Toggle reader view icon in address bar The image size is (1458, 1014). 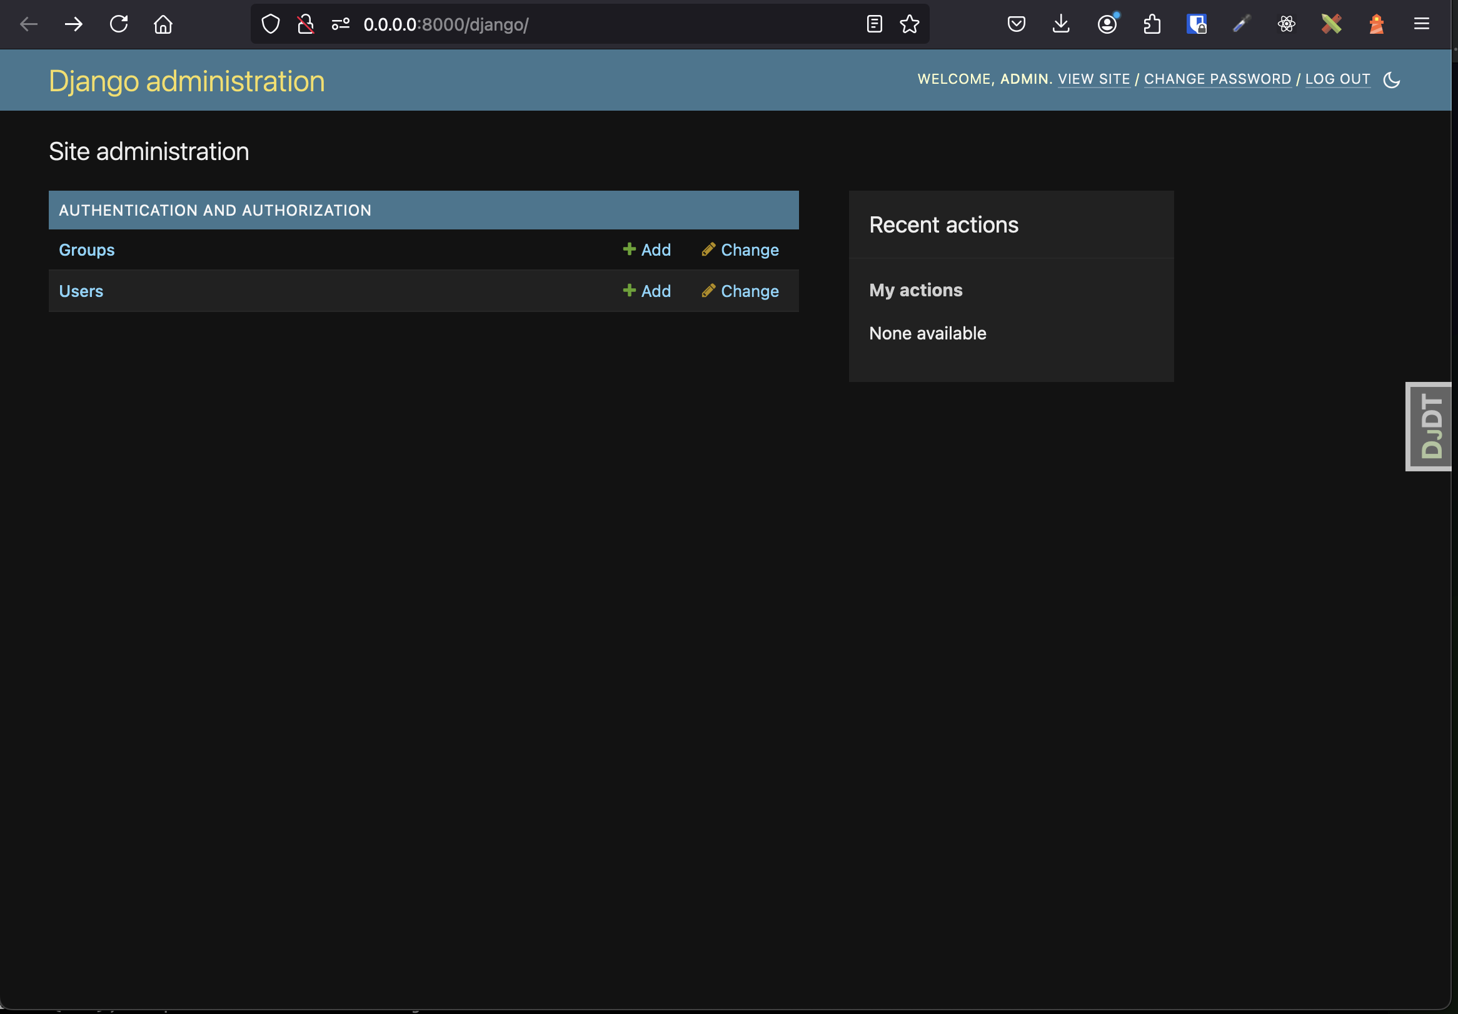875,24
